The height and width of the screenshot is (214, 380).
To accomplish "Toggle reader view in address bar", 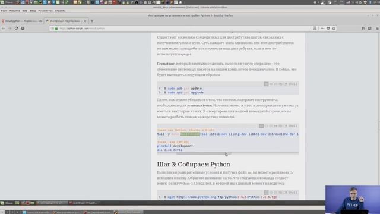I will tap(314, 29).
